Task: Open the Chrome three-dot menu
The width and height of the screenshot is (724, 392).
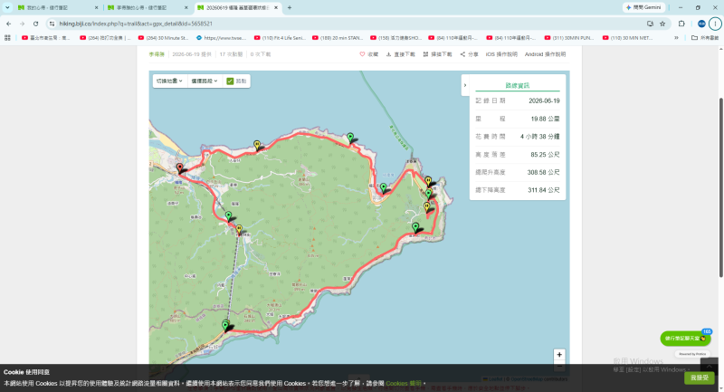Action: coord(715,24)
